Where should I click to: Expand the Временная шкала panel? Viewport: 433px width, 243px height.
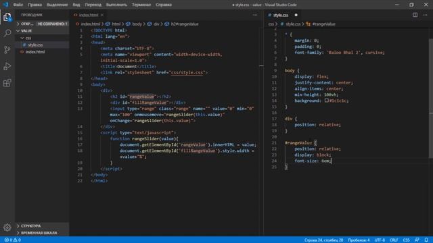coord(41,233)
